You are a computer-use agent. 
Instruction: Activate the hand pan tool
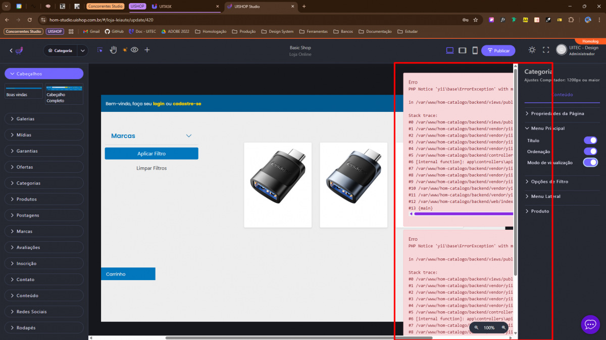113,50
